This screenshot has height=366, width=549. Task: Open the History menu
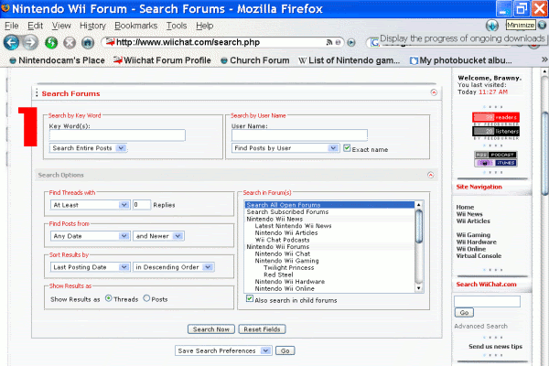click(x=92, y=26)
